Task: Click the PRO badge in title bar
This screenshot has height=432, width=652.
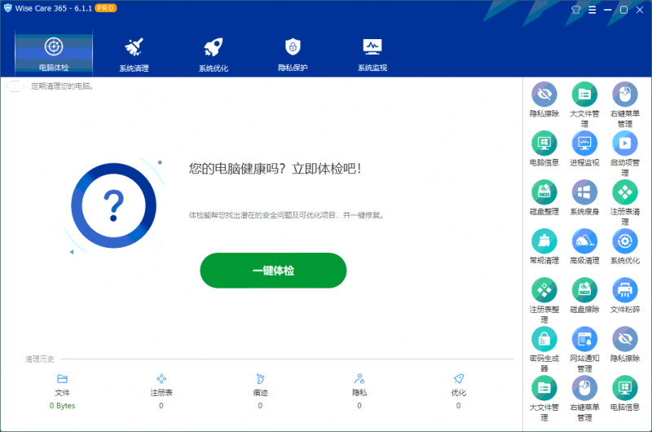Action: click(x=106, y=8)
